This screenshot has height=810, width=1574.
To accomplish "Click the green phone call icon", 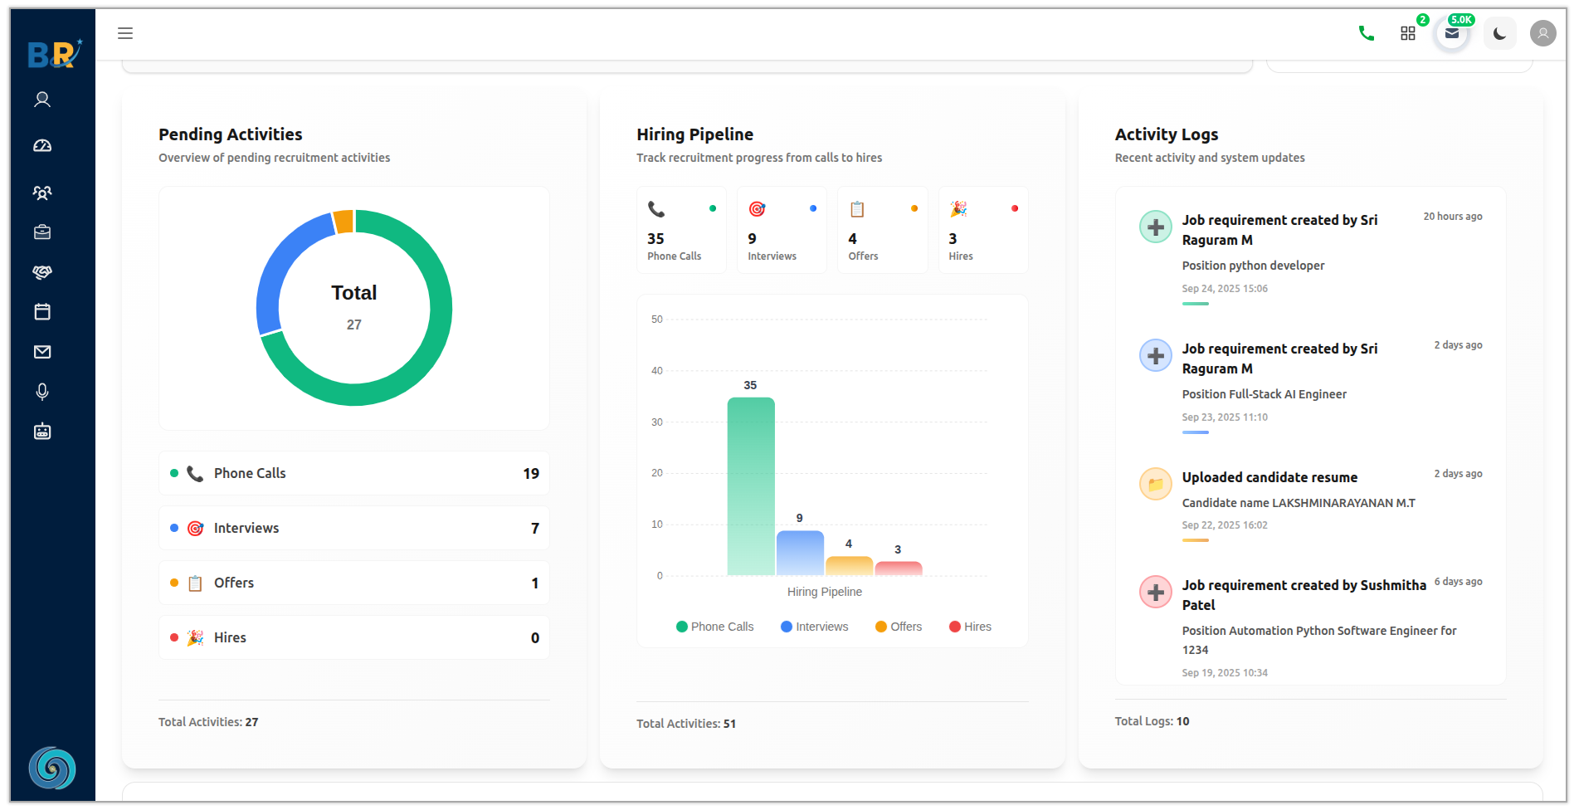I will coord(1366,33).
